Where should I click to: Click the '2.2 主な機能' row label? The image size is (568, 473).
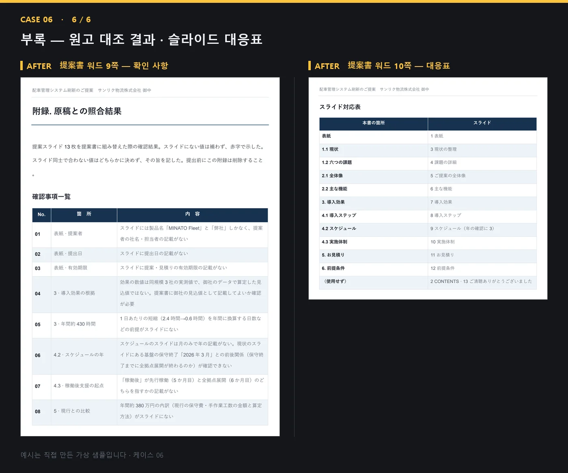(334, 189)
